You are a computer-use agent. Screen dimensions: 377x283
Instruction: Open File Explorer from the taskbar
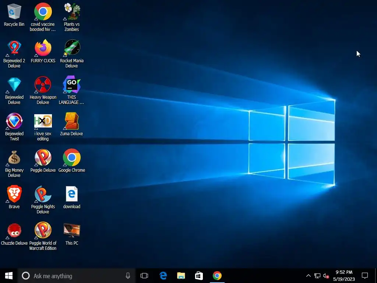click(181, 276)
